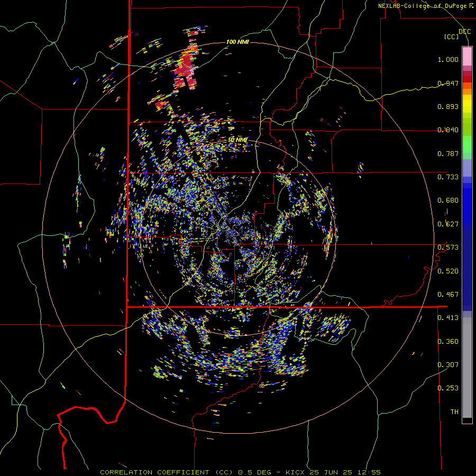The width and height of the screenshot is (476, 476).
Task: Click the [CC] unit label
Action: click(451, 36)
